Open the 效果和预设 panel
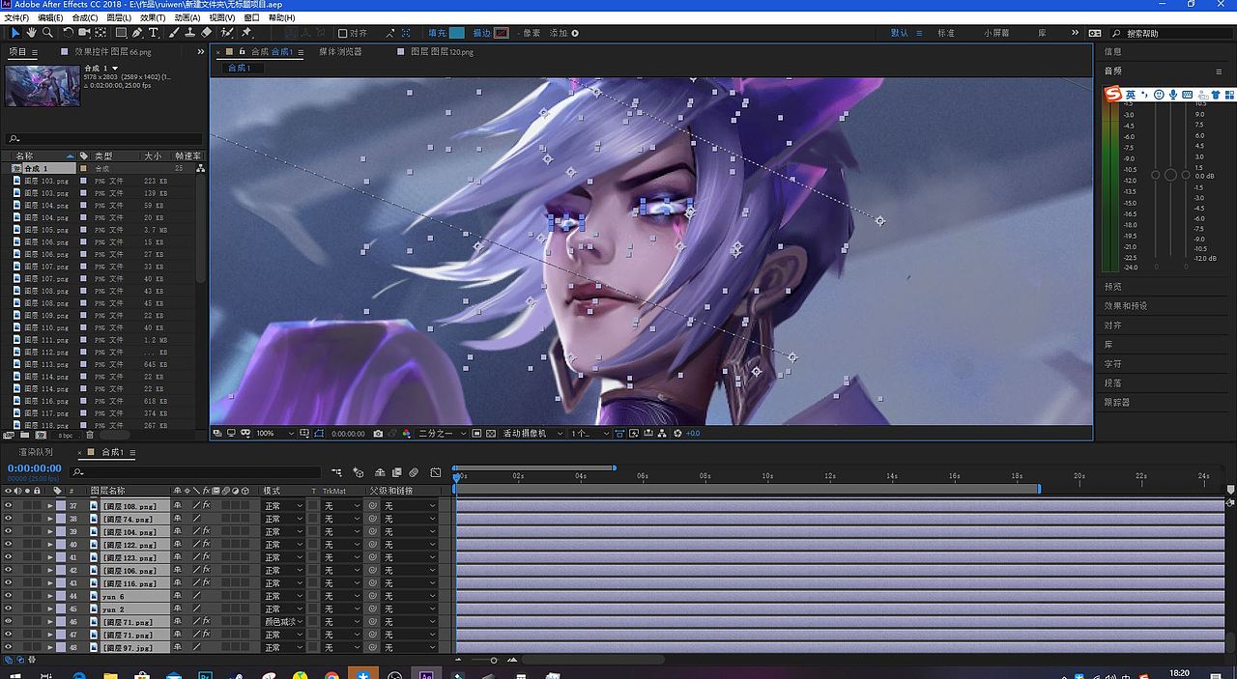Image resolution: width=1237 pixels, height=679 pixels. pos(1126,305)
